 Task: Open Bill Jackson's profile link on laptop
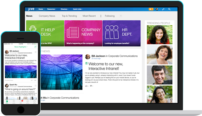tap(98, 56)
